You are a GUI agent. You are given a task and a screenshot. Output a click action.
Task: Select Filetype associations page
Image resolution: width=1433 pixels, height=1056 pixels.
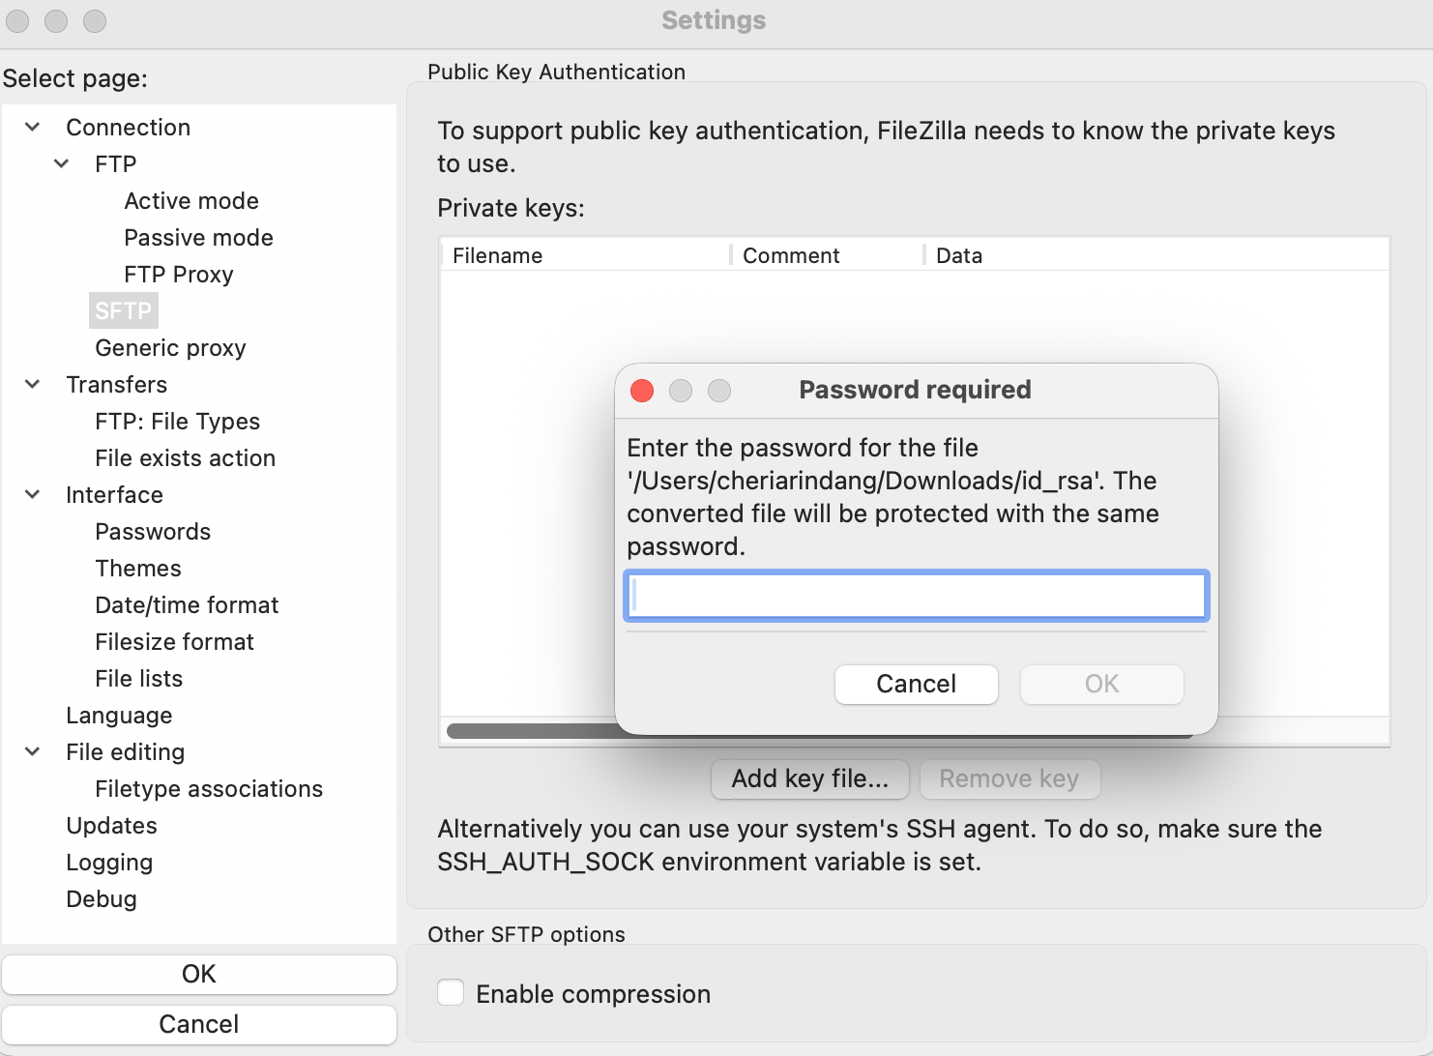click(x=209, y=789)
